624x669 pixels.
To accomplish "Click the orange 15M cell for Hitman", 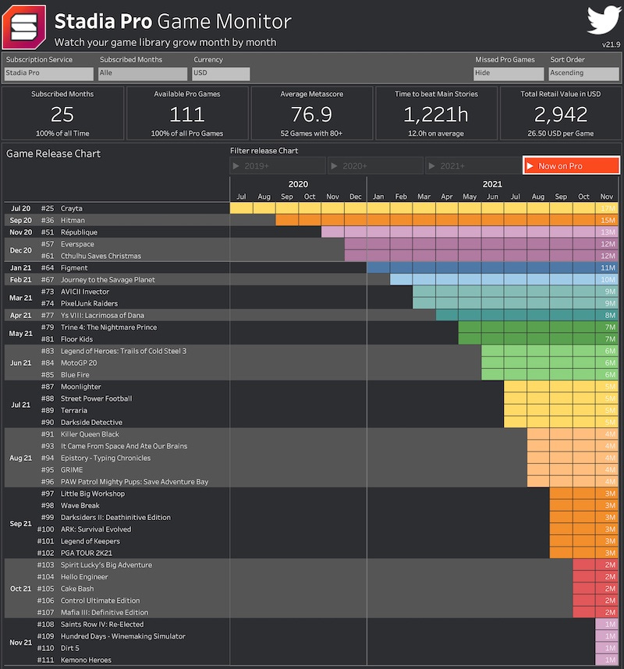I will click(x=607, y=220).
